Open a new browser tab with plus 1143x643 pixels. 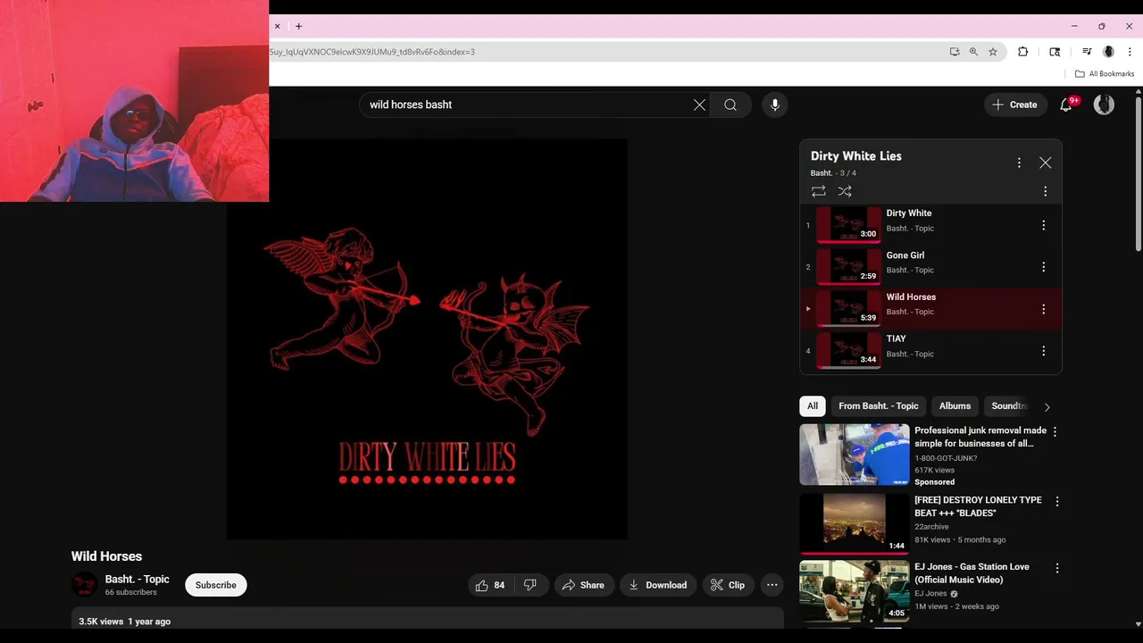(298, 27)
